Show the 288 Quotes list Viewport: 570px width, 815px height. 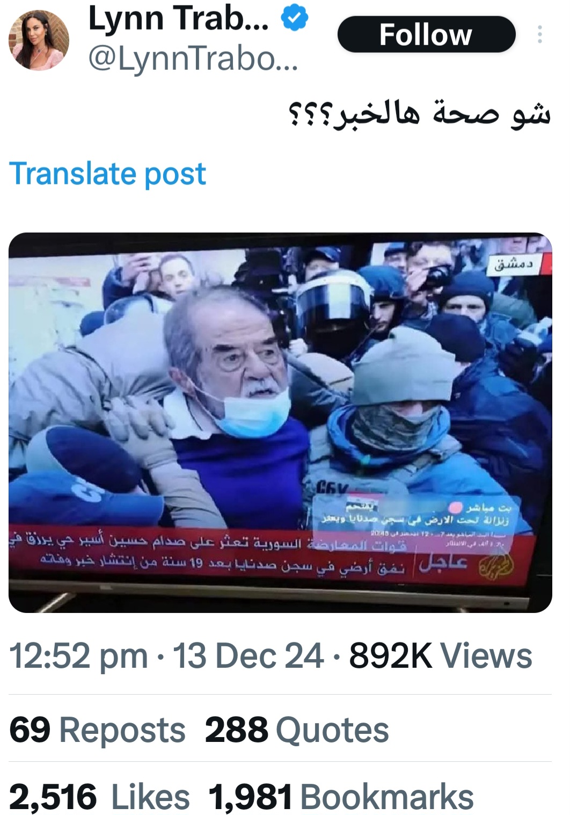(x=297, y=730)
